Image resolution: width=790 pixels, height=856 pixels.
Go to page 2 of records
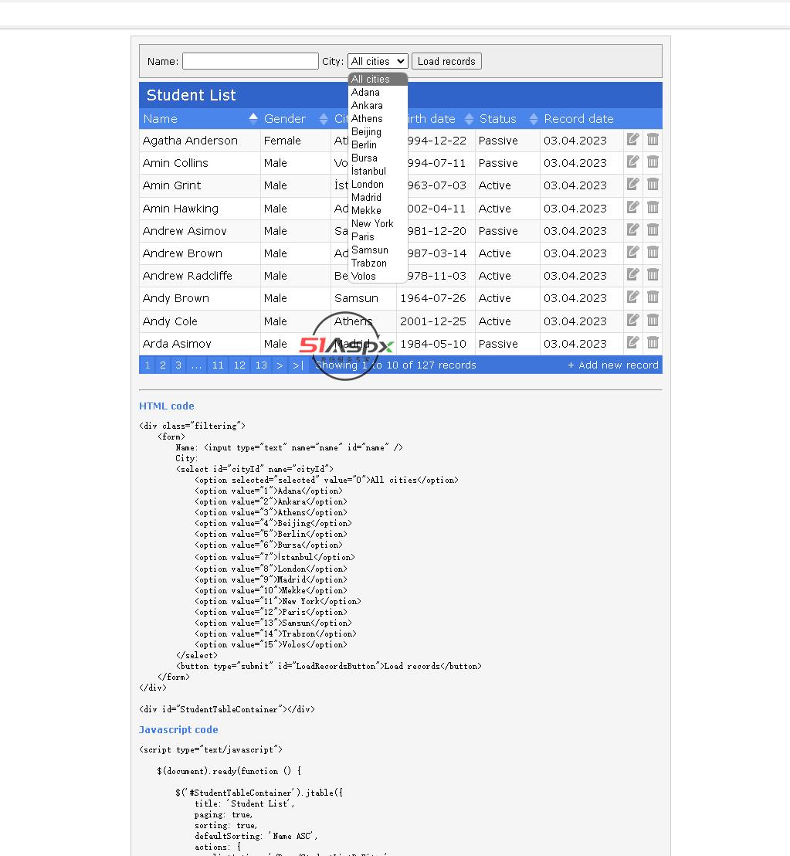163,365
